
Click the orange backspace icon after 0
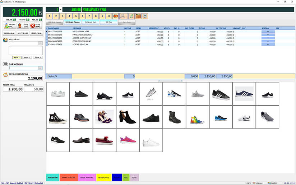[x=115, y=16]
